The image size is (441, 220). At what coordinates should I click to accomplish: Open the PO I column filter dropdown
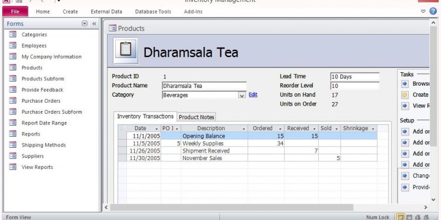tap(177, 129)
